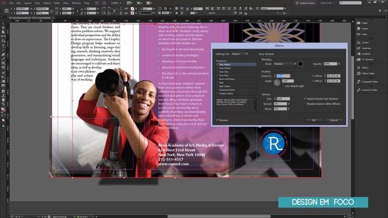Open the Spread slider arrow
388x218 pixels.
click(289, 104)
